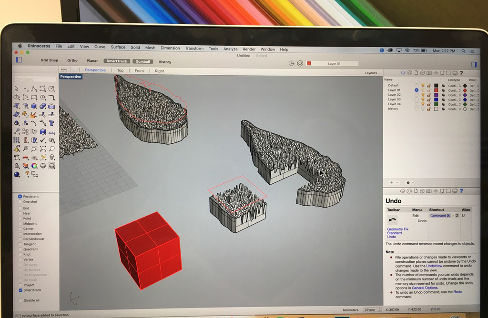Open the Layers panel icon in top inspector
Image resolution: width=488 pixels, height=318 pixels.
[403, 73]
